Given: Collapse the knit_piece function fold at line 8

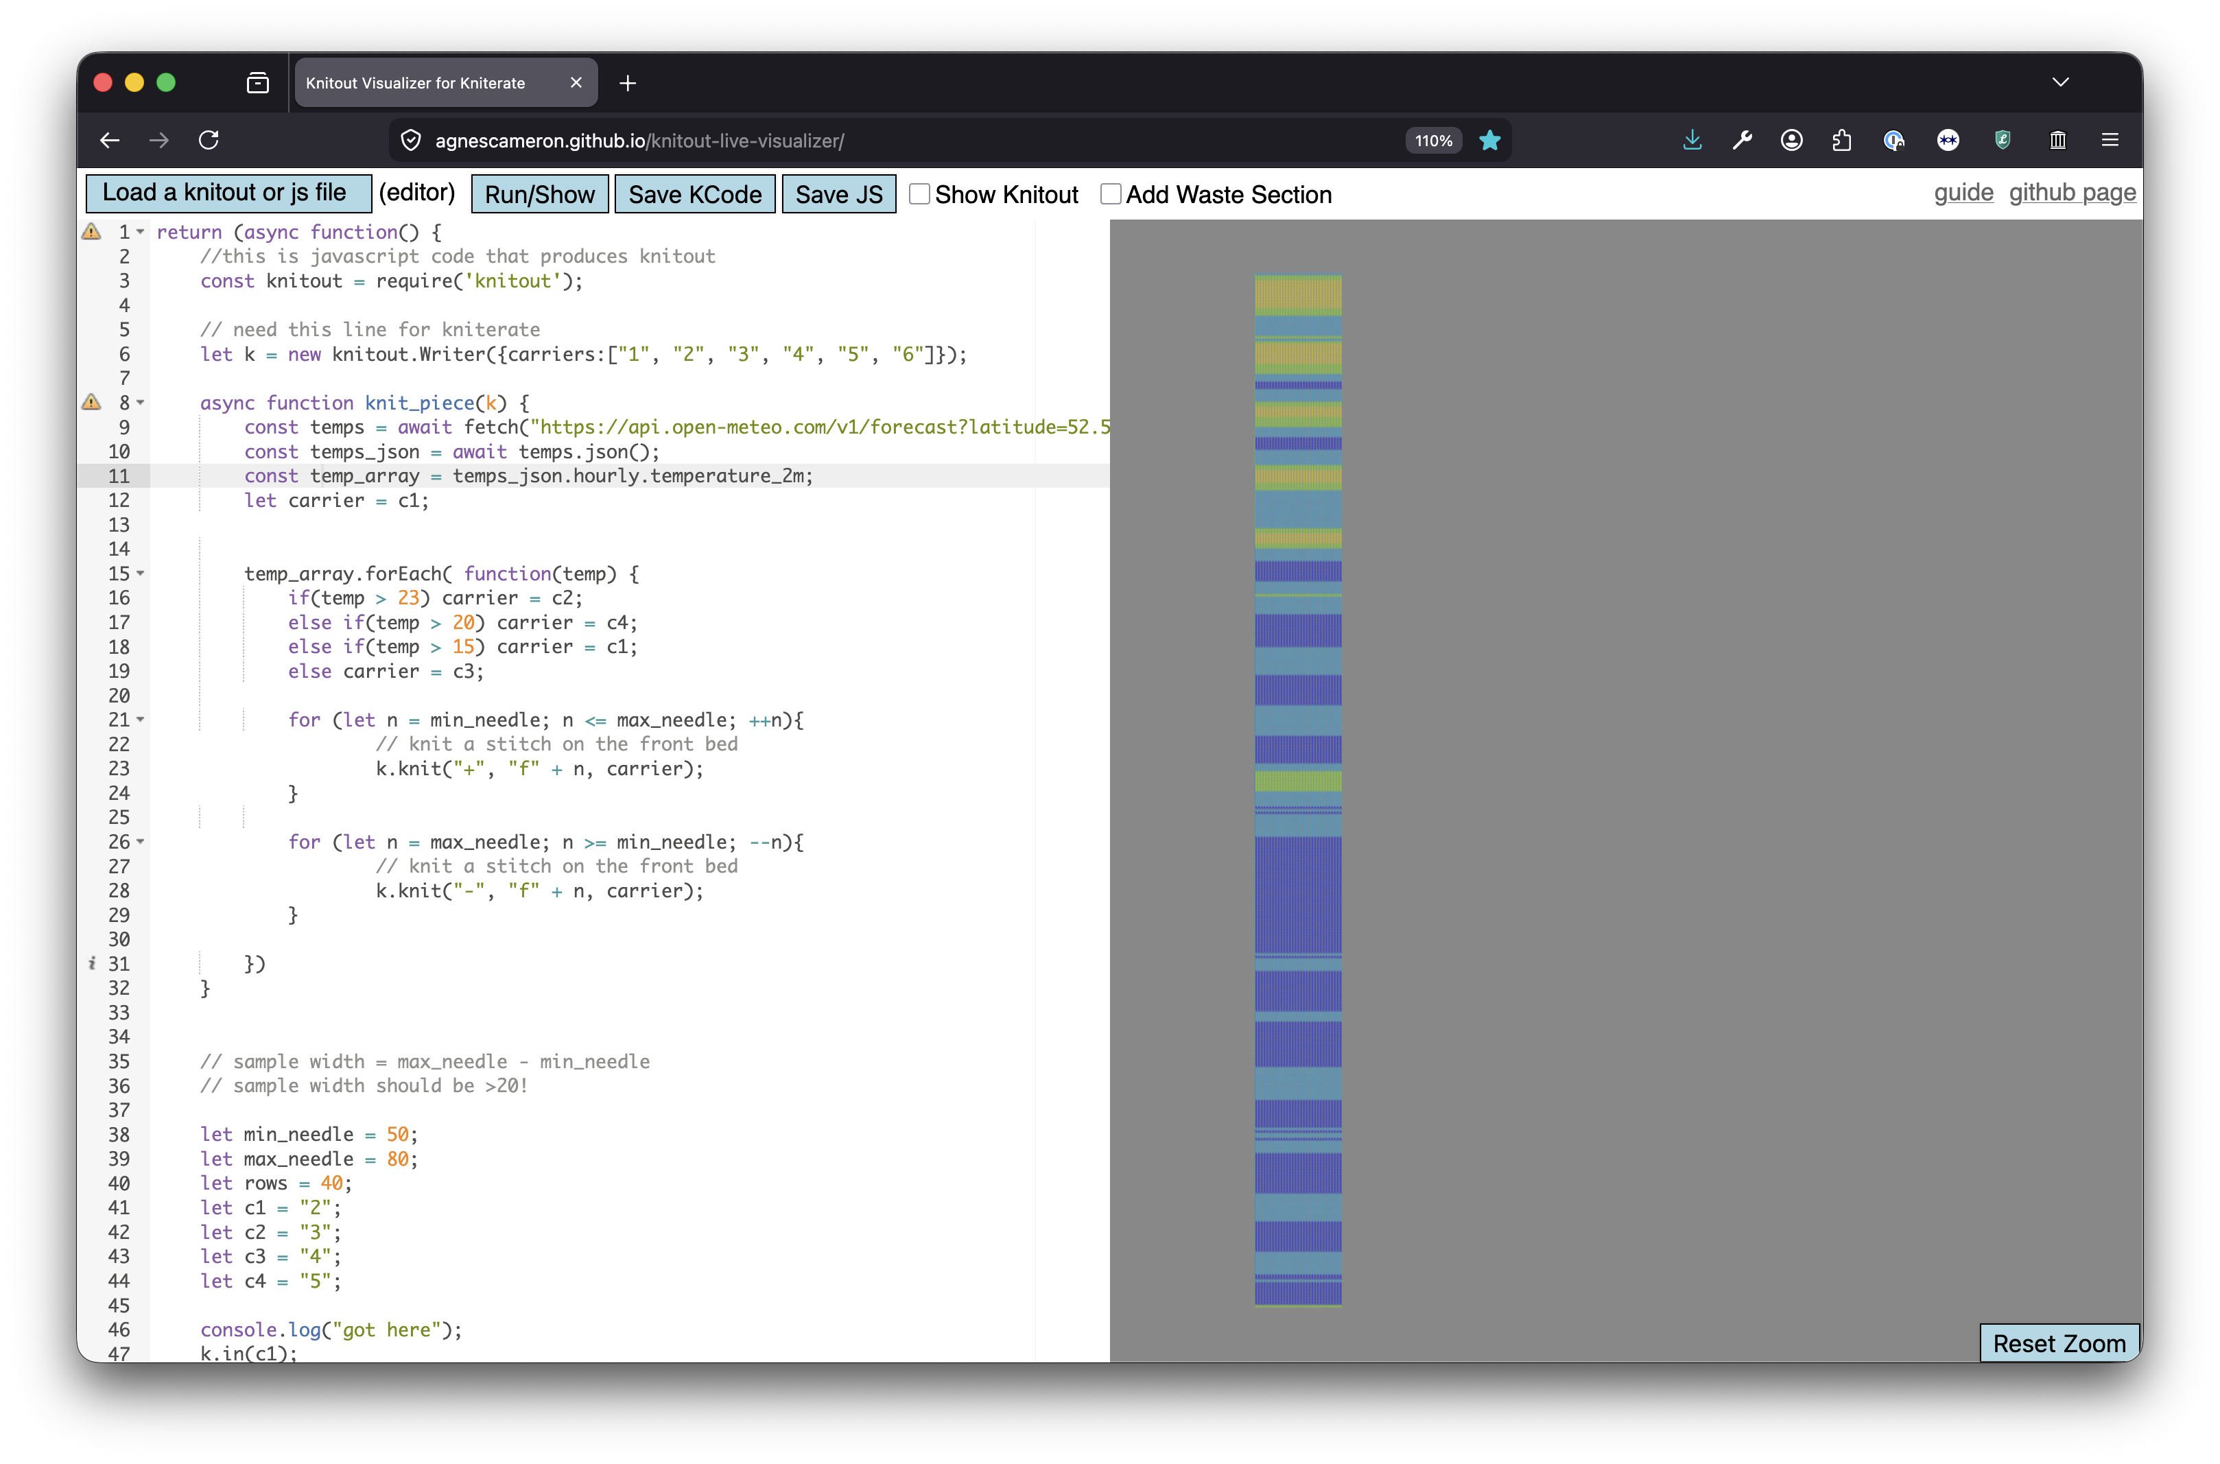Looking at the screenshot, I should tap(141, 403).
